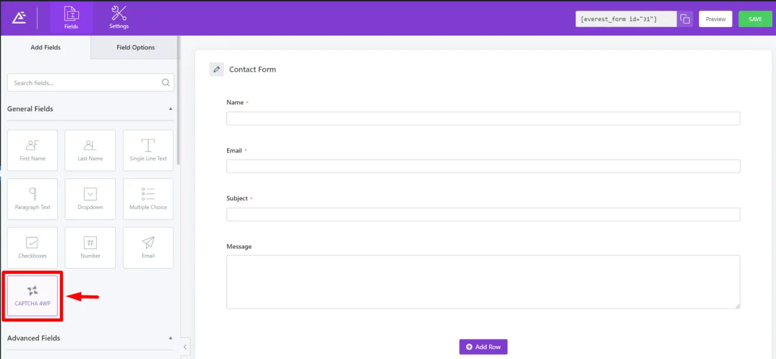Click the Message field label

239,247
